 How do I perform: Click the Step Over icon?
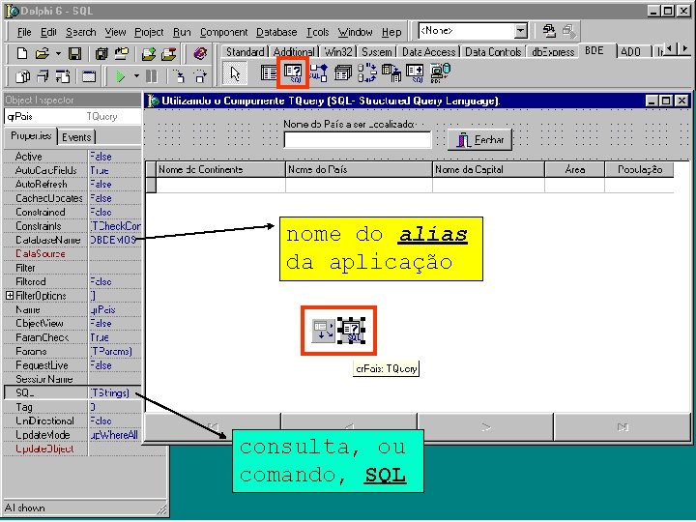[200, 76]
